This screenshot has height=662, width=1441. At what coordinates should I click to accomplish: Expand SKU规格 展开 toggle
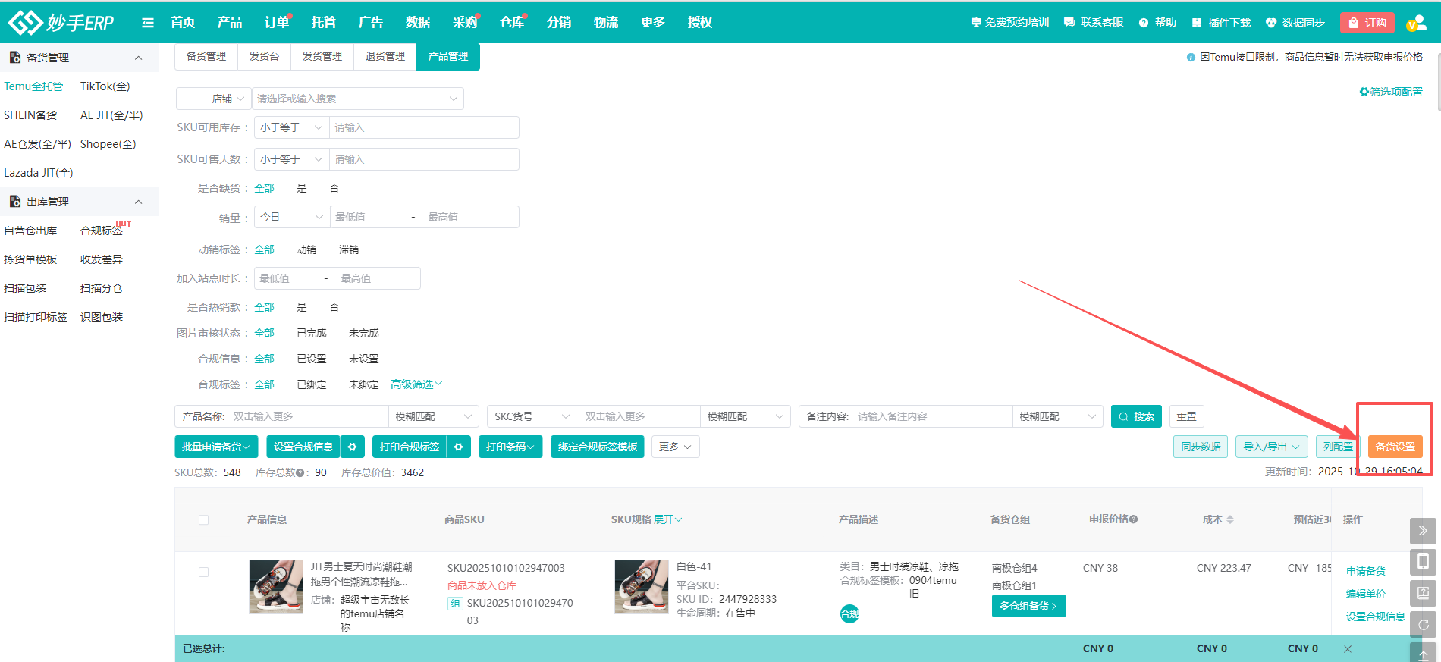(x=668, y=519)
